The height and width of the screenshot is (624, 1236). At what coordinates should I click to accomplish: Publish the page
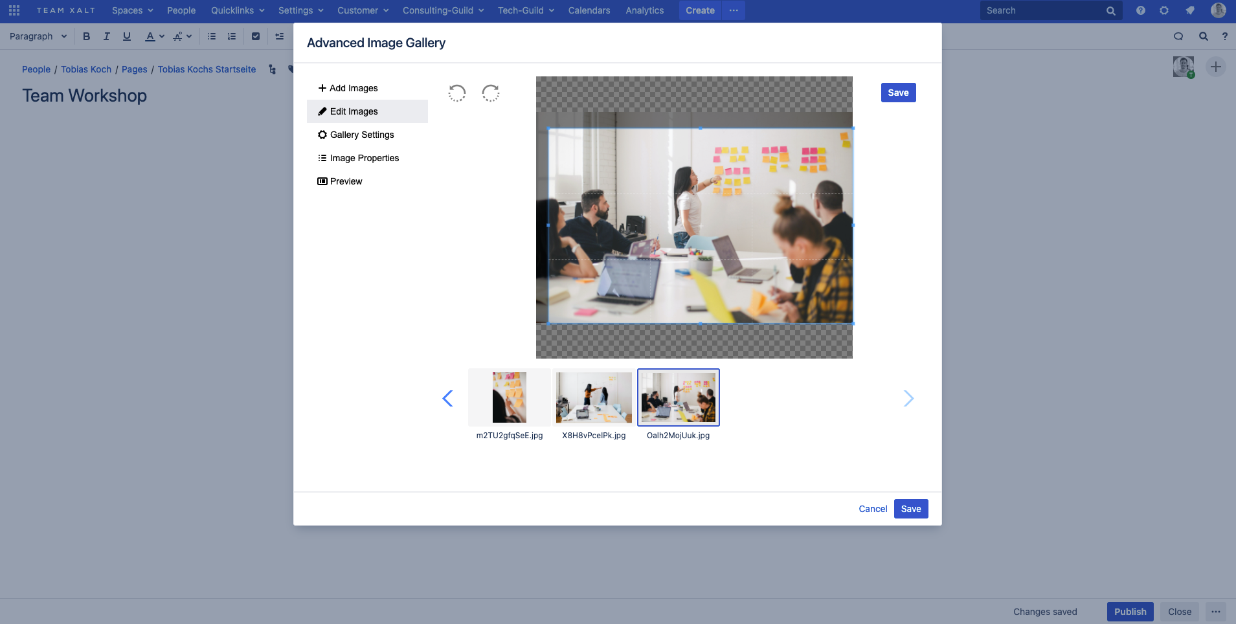(1130, 612)
